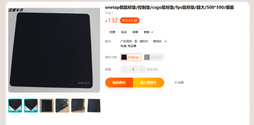Click the 领券购买 button

click(x=119, y=83)
